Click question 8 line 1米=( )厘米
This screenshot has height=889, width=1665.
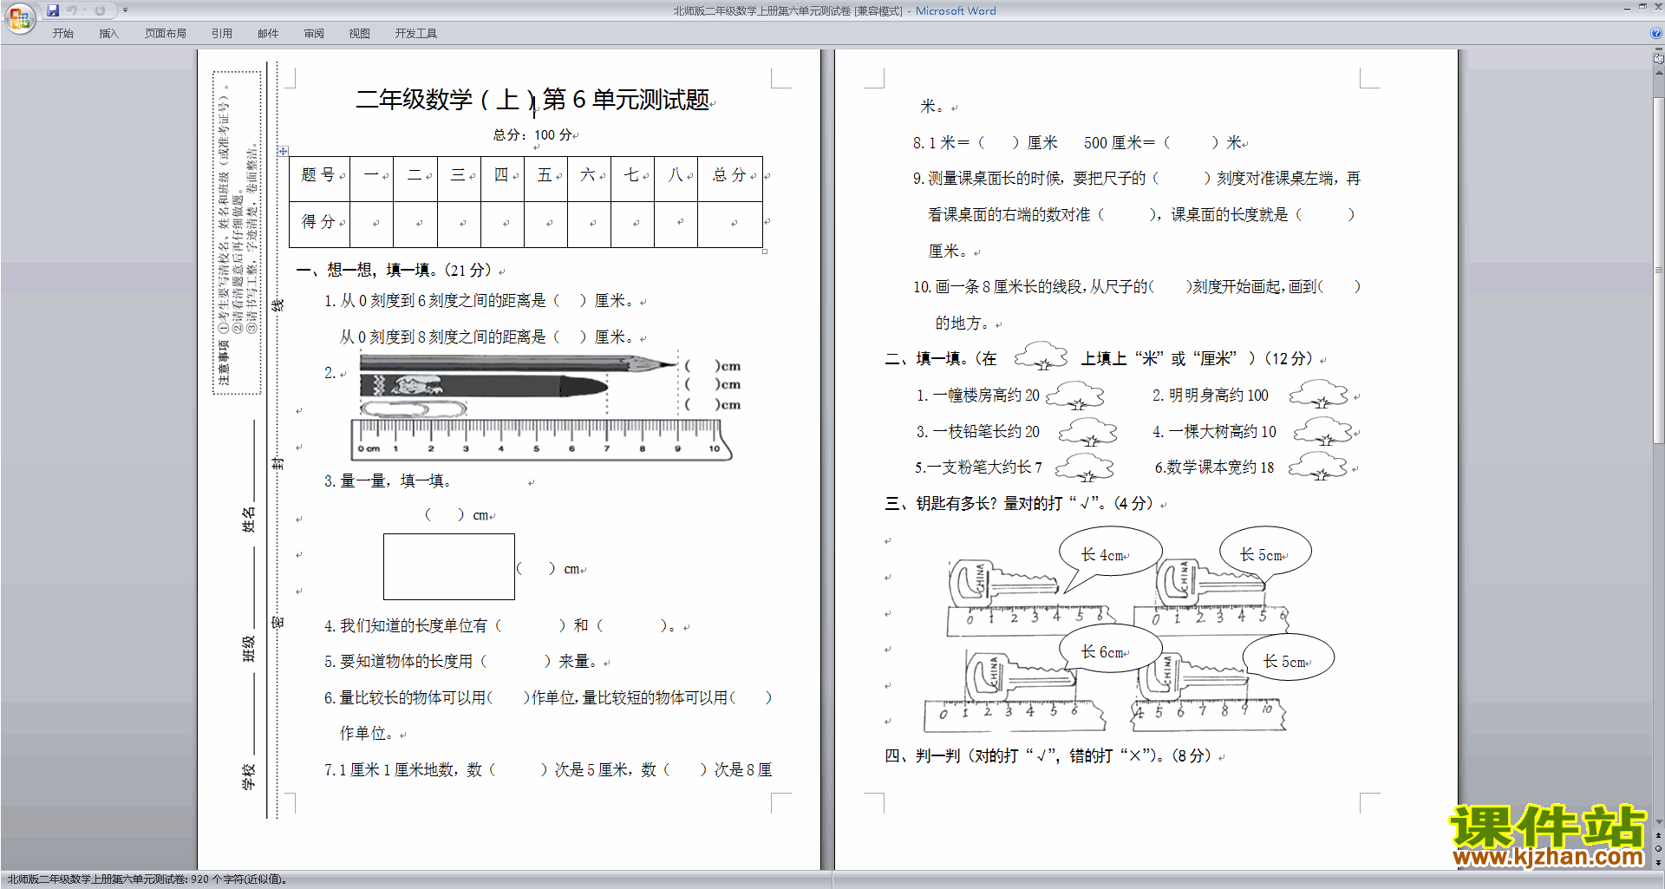click(x=993, y=142)
